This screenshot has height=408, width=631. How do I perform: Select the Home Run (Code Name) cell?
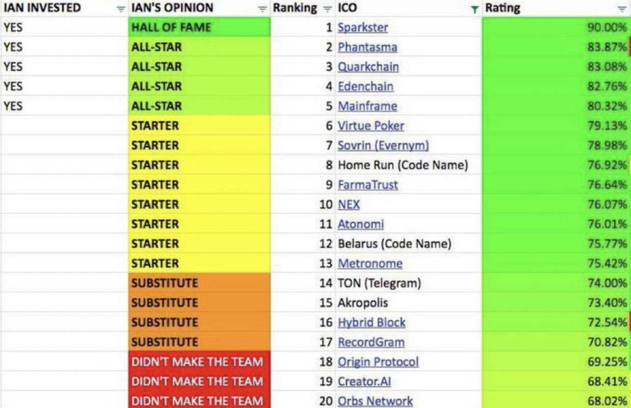click(402, 165)
